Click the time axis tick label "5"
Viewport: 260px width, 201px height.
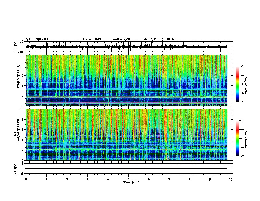(128, 179)
